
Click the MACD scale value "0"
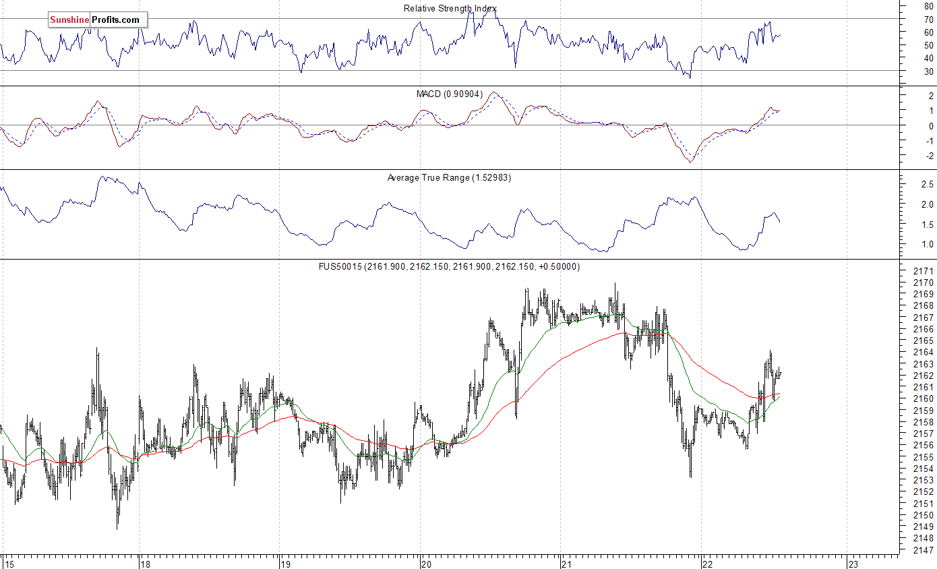[931, 126]
